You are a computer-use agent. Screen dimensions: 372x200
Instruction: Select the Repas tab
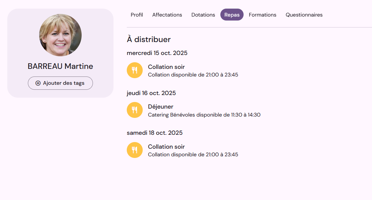[x=232, y=15]
